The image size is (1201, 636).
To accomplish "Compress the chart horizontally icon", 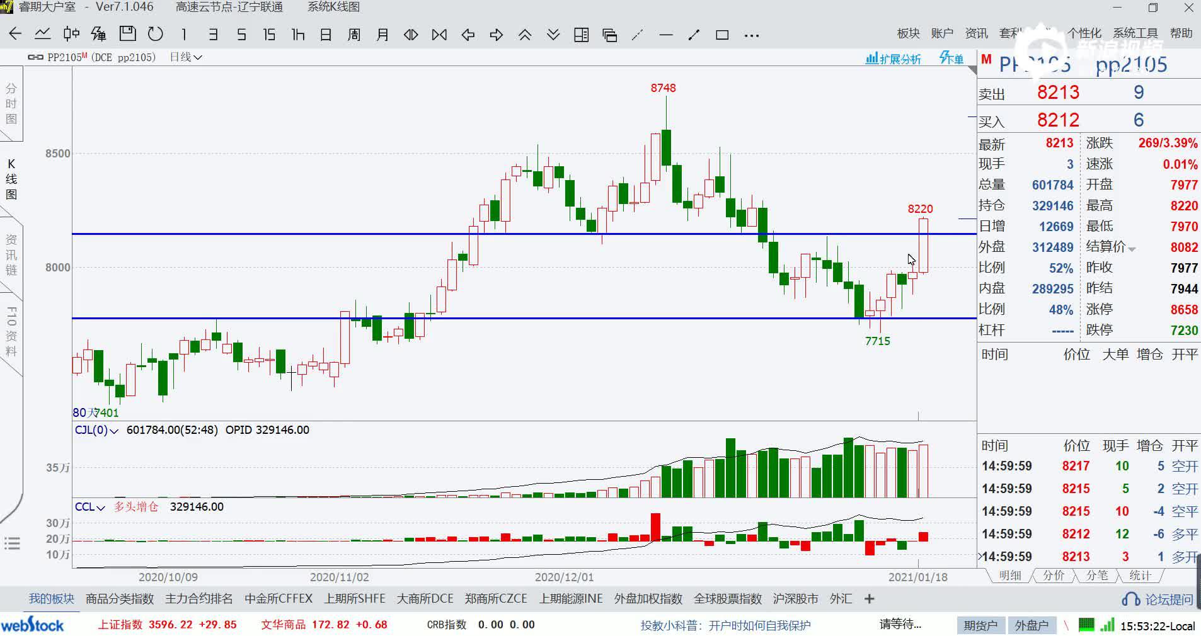I will point(439,35).
